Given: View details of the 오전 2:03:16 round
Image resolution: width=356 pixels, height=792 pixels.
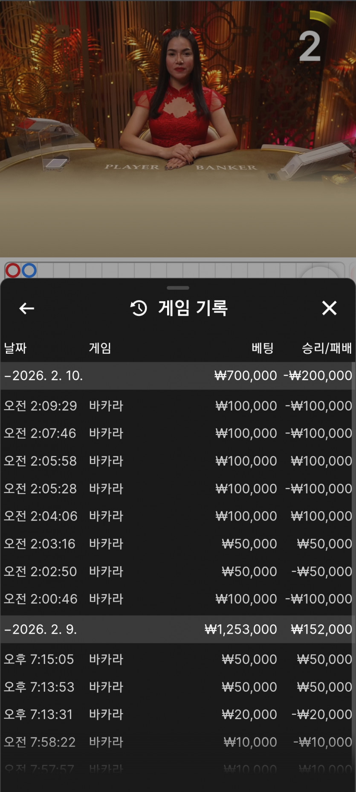Looking at the screenshot, I should click(x=178, y=544).
